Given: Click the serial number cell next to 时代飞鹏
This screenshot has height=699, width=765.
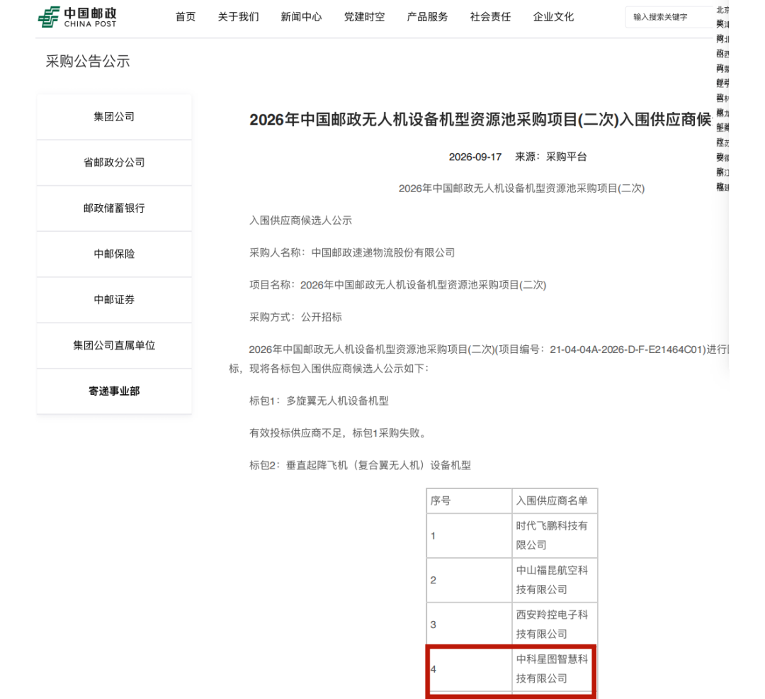Looking at the screenshot, I should pyautogui.click(x=470, y=535).
